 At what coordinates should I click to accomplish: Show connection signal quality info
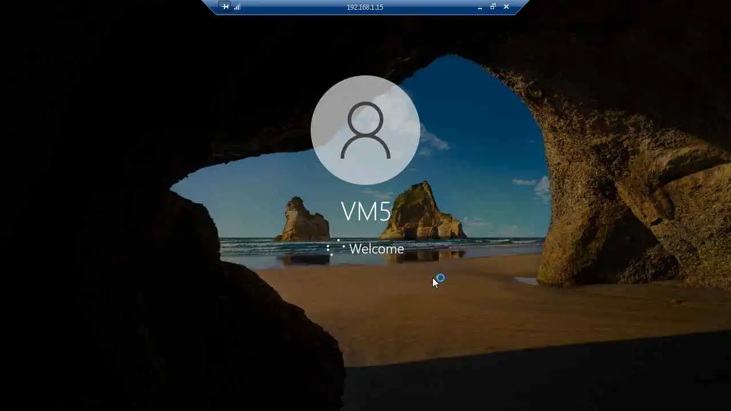237,7
